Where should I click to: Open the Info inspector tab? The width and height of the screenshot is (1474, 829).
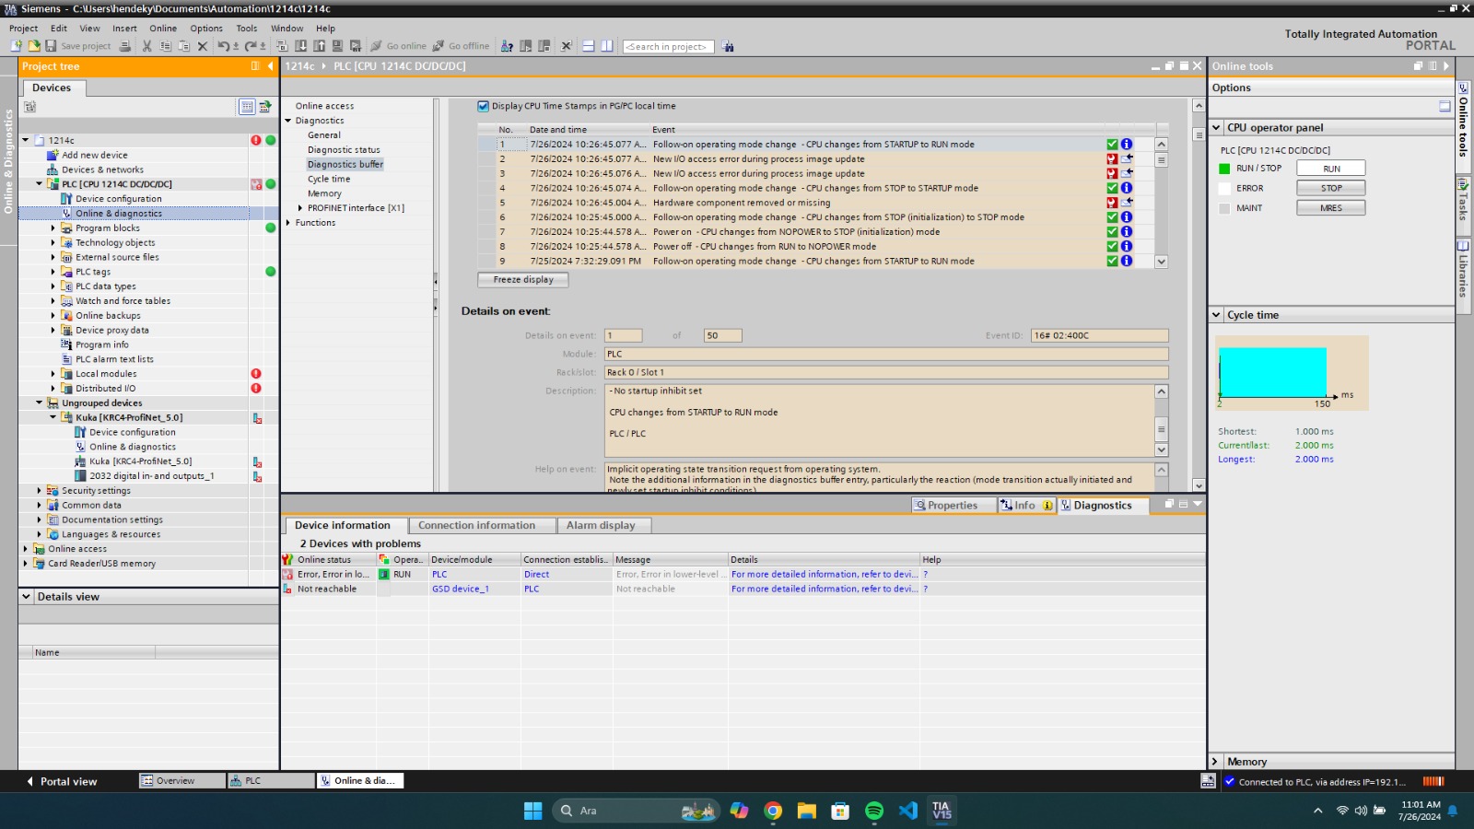point(1026,505)
